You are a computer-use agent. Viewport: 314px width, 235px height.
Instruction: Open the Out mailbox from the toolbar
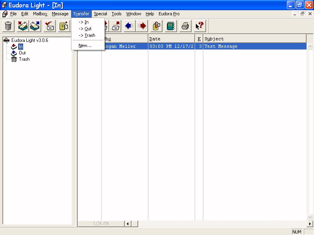pos(35,26)
